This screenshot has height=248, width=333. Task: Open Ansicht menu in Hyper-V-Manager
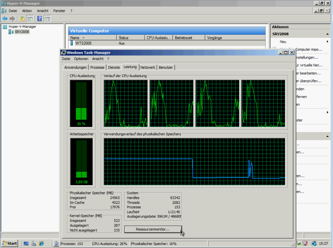(x=43, y=11)
